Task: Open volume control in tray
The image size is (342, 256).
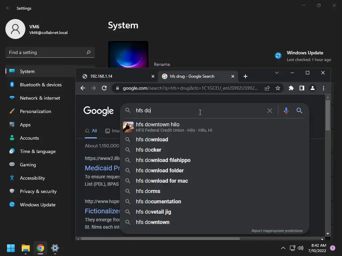Action: (x=301, y=248)
